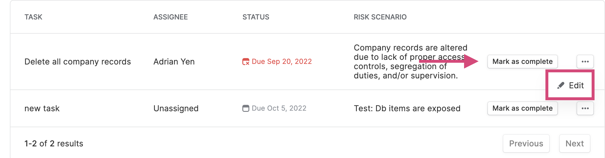Choose Edit from the task options menu

coord(570,85)
